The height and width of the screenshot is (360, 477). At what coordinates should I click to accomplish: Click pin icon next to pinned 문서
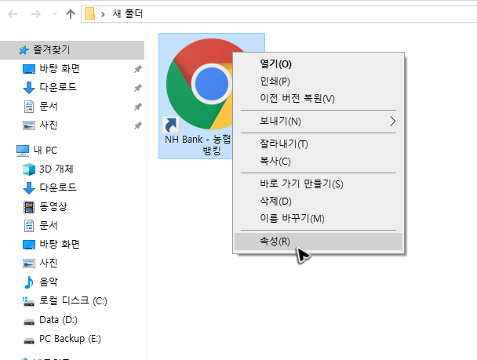click(138, 107)
